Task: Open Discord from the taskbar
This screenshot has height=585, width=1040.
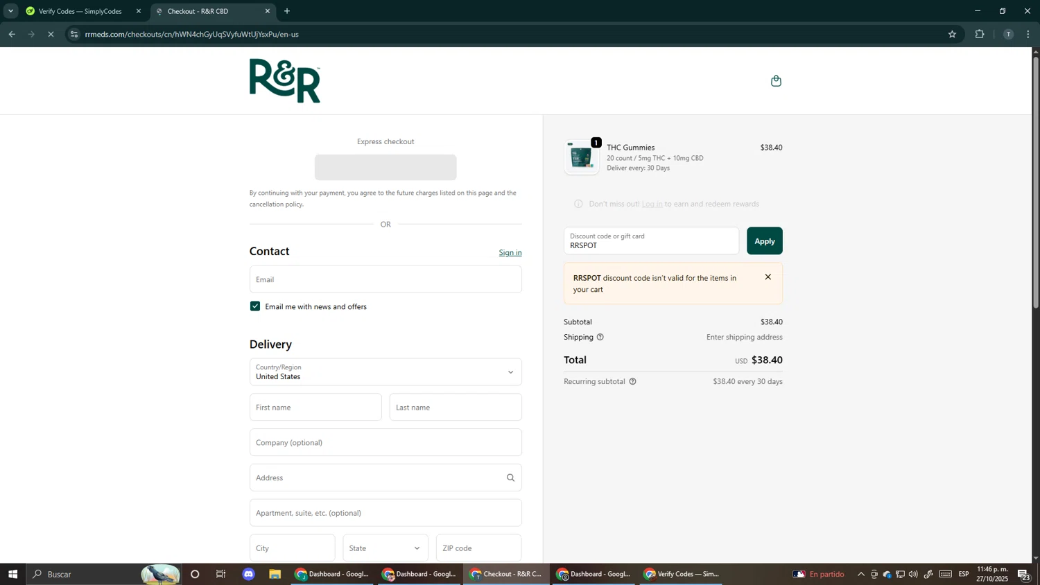Action: coord(249,574)
